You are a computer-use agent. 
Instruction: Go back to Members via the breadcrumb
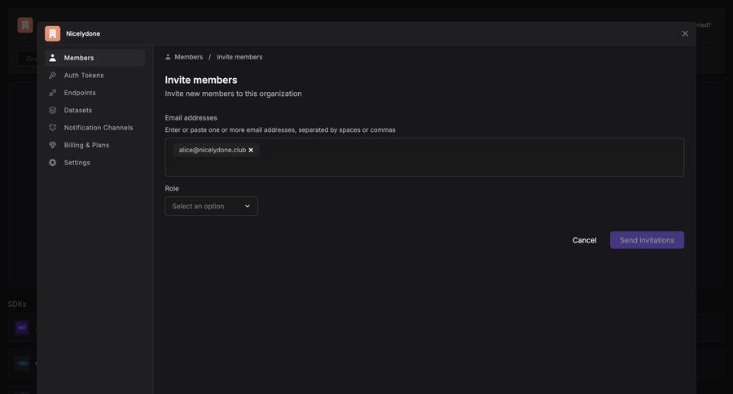click(x=188, y=57)
